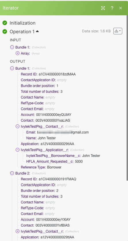
Task: Close the Iterator panel
Action: 121,8
